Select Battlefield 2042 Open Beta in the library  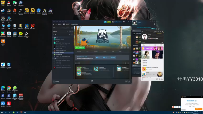(x=63, y=43)
